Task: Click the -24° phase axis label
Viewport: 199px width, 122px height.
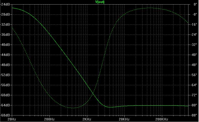Action: (193, 35)
